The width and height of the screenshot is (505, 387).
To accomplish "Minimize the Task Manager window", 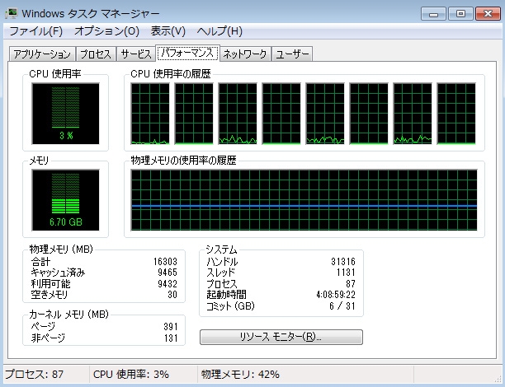I will point(433,14).
